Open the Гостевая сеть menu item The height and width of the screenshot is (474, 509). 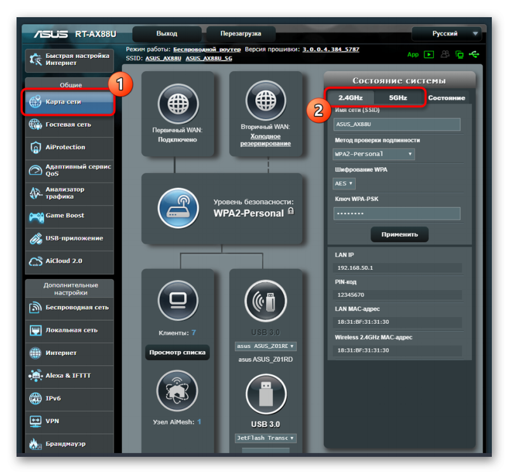point(69,125)
